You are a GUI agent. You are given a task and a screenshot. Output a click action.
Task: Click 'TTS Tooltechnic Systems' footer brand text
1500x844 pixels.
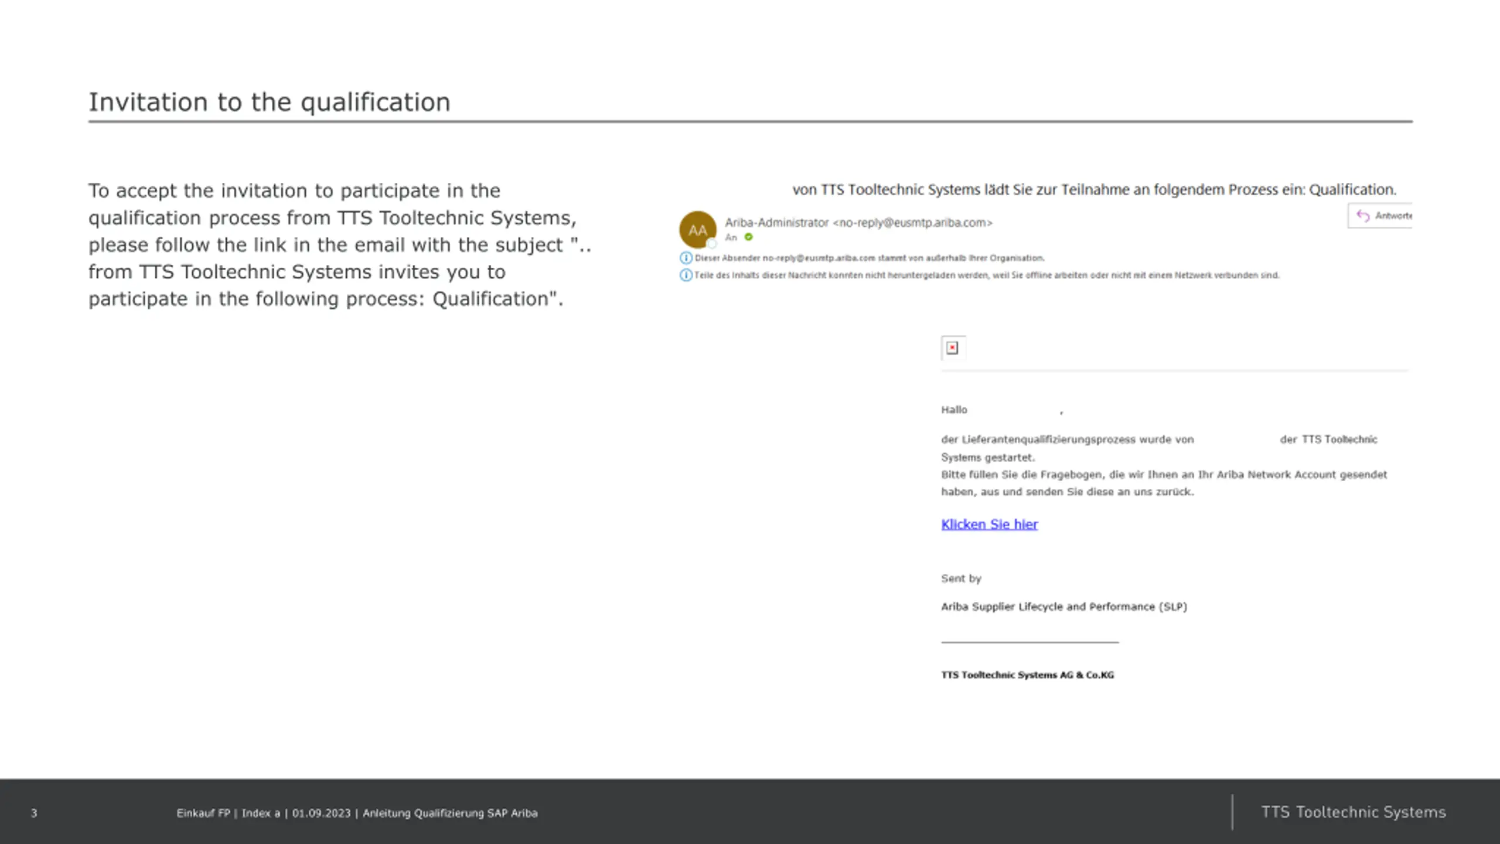(1354, 812)
